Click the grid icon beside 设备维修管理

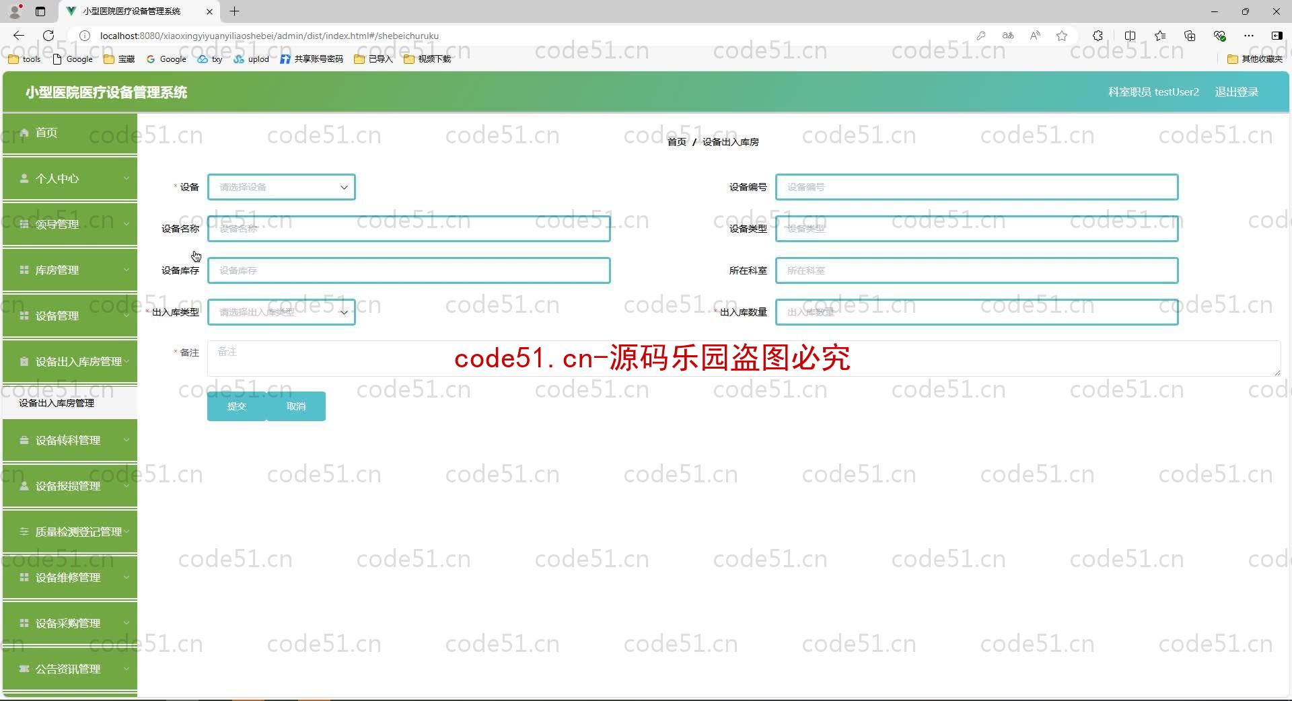point(24,577)
